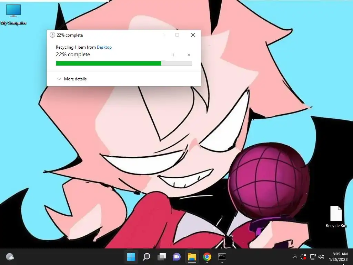Open taskbar Search
The width and height of the screenshot is (353, 265).
(x=147, y=257)
